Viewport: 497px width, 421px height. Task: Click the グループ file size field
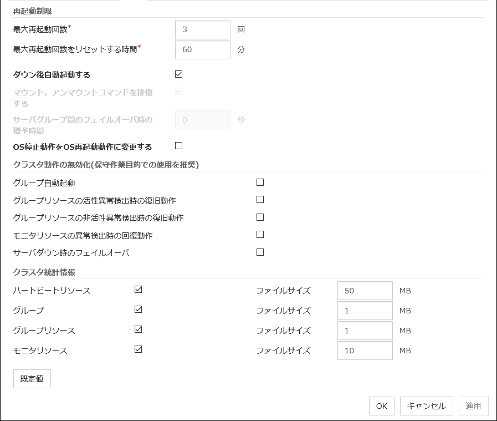coord(365,311)
